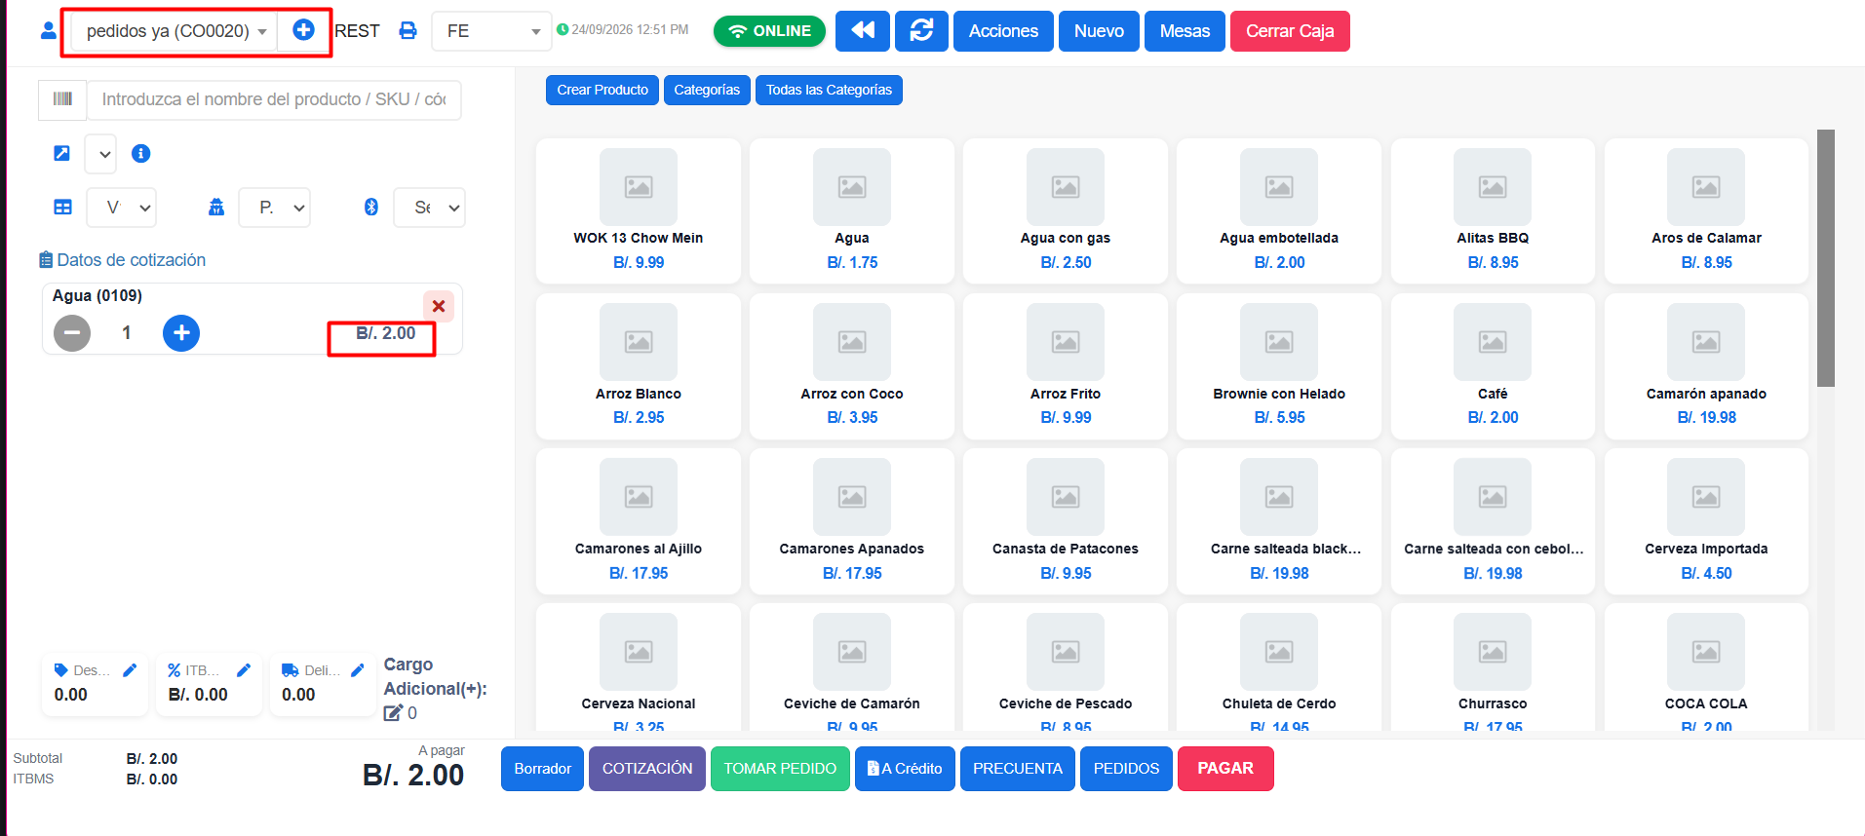Open the FE document type dropdown

[491, 31]
